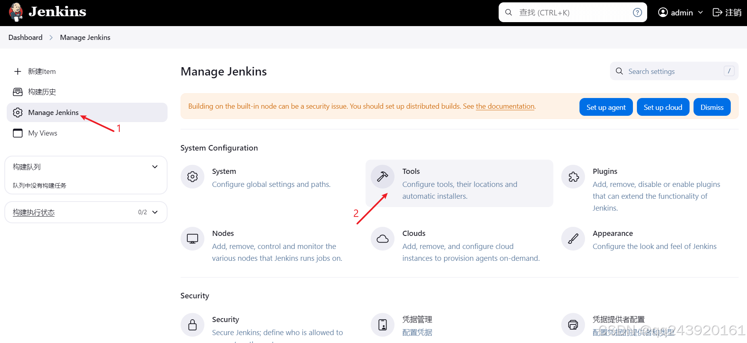Click the Tools hammer icon
The image size is (747, 343).
[x=383, y=177]
